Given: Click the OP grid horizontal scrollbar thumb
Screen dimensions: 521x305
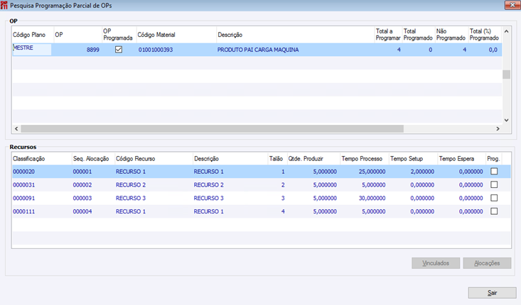Looking at the screenshot, I should click(212, 129).
